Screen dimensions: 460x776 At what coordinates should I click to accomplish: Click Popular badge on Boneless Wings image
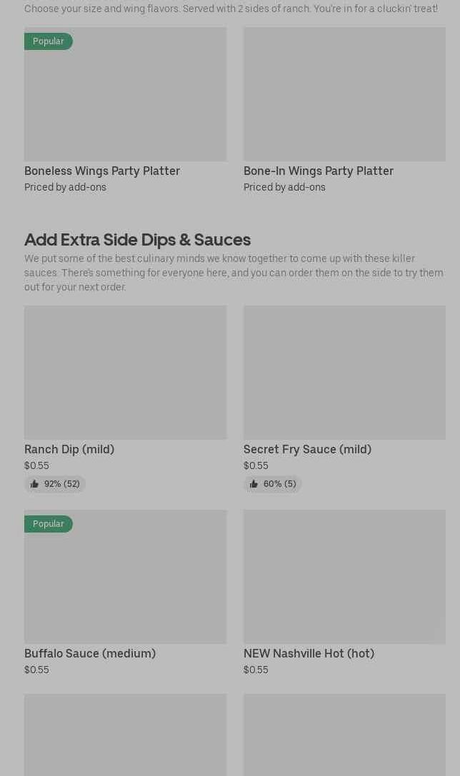tap(49, 41)
